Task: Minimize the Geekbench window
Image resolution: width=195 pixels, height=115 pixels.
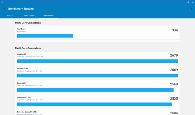Action: click(x=183, y=2)
